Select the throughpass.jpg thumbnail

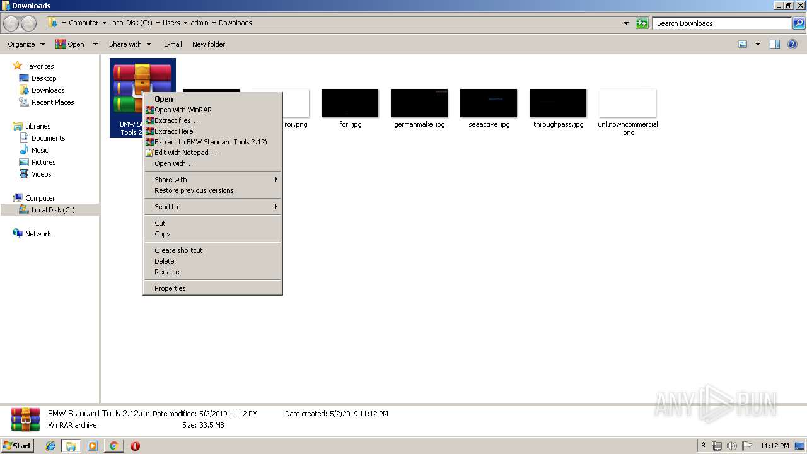tap(558, 103)
